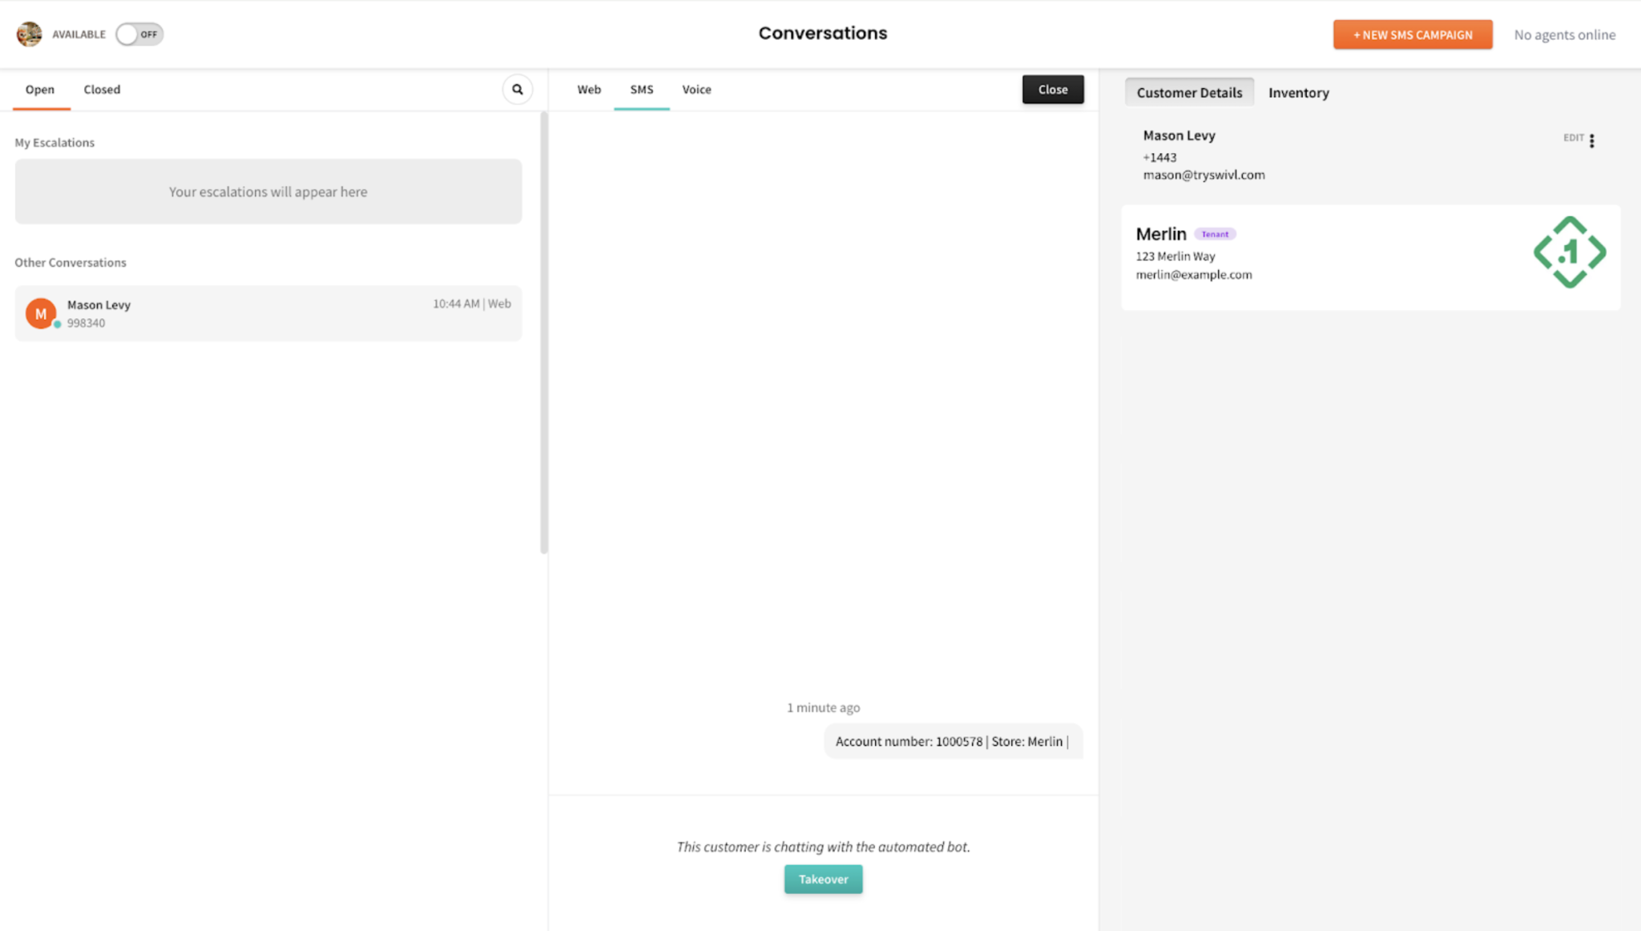Open Mason Levy conversation in list
This screenshot has width=1641, height=931.
coord(268,313)
